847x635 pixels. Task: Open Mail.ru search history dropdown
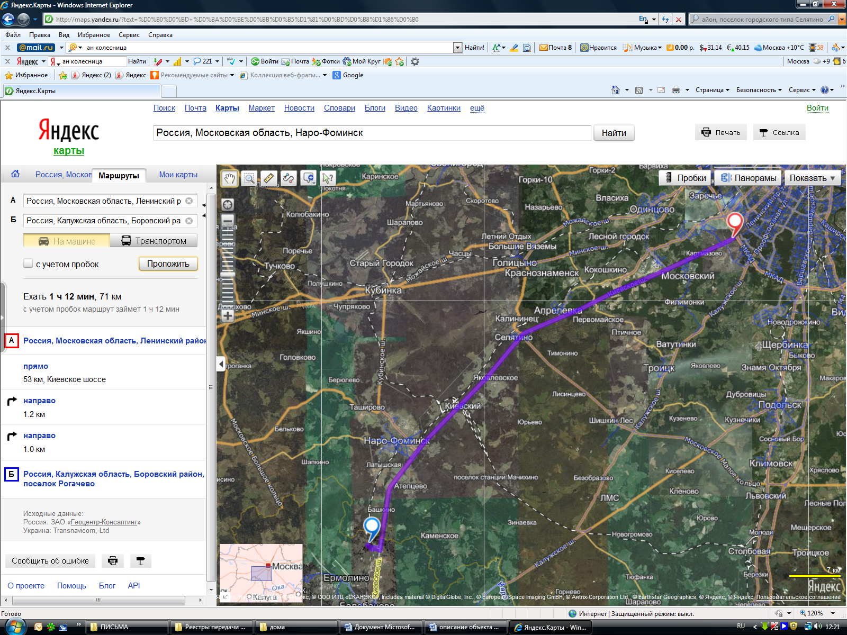[x=457, y=48]
